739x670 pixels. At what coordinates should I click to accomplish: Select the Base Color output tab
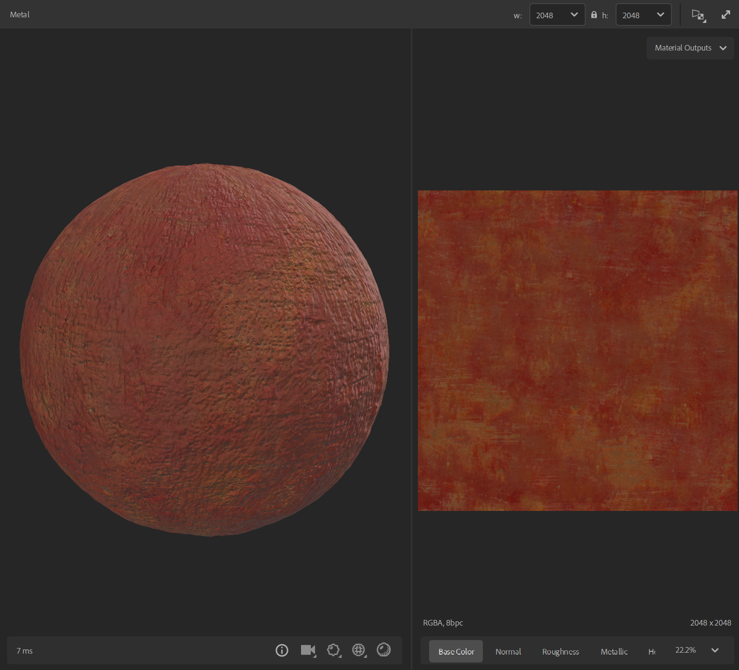(456, 652)
